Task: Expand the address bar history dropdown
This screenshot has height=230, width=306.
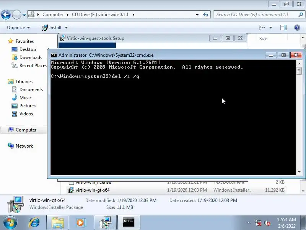Action: pos(197,15)
